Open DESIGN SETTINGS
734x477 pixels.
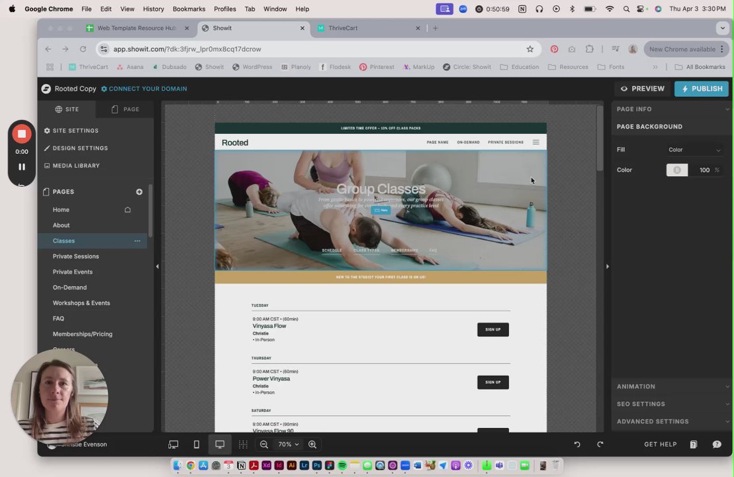[x=76, y=148]
